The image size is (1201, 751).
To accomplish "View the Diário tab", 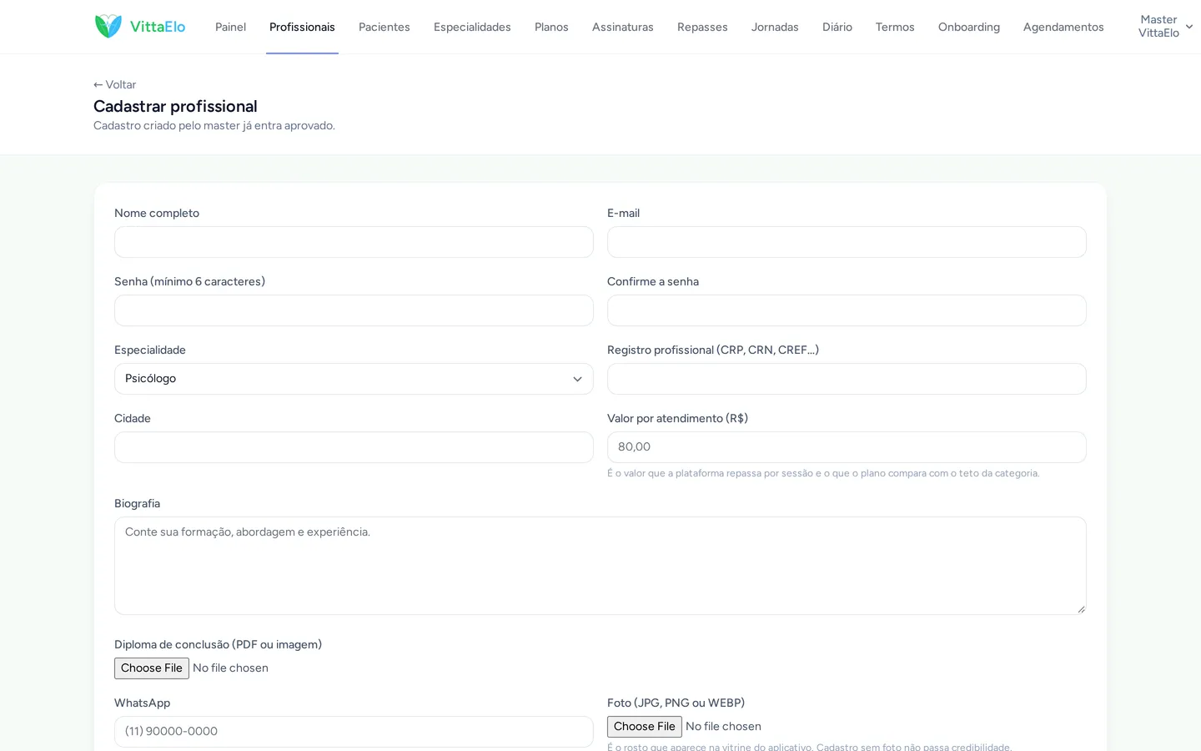I will 837,27.
